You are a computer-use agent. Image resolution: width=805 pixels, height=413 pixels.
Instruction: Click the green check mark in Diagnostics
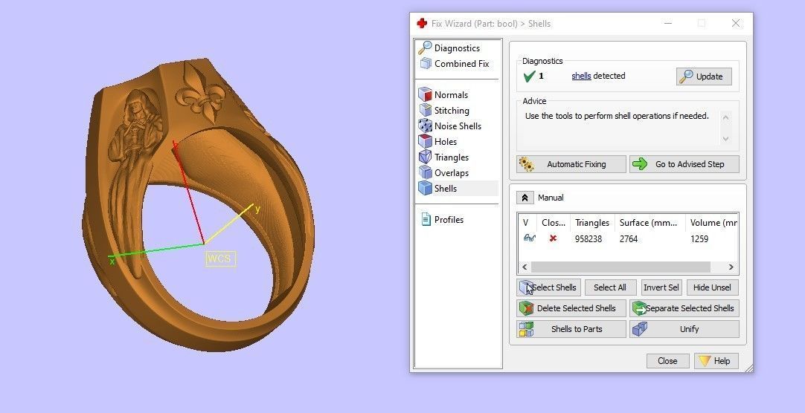[529, 77]
